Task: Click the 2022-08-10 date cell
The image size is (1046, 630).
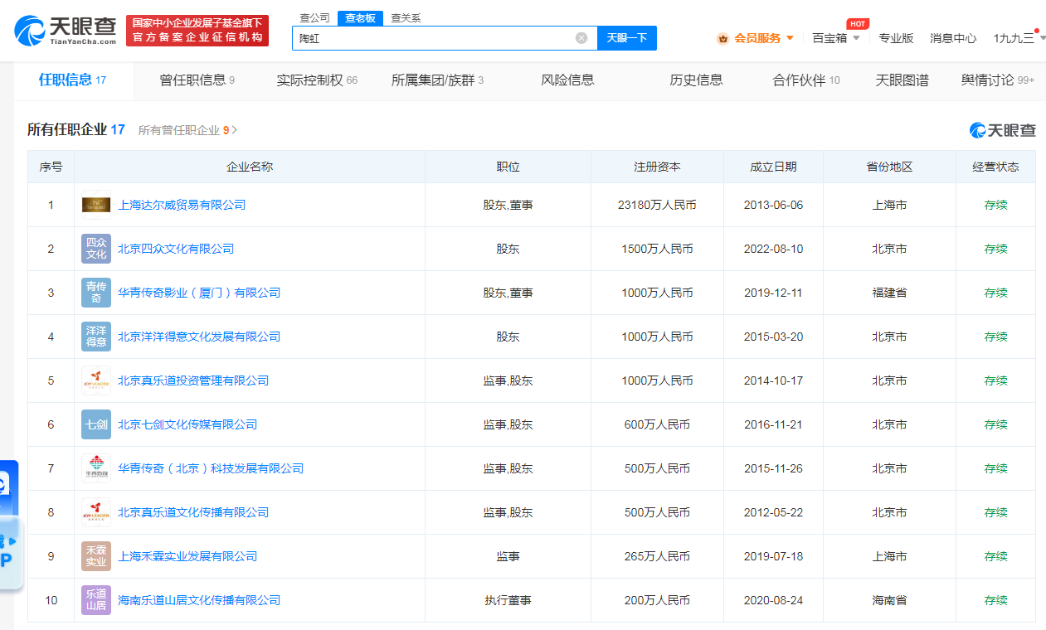Action: pos(773,249)
